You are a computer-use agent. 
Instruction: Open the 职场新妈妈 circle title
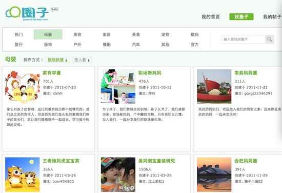(150, 73)
